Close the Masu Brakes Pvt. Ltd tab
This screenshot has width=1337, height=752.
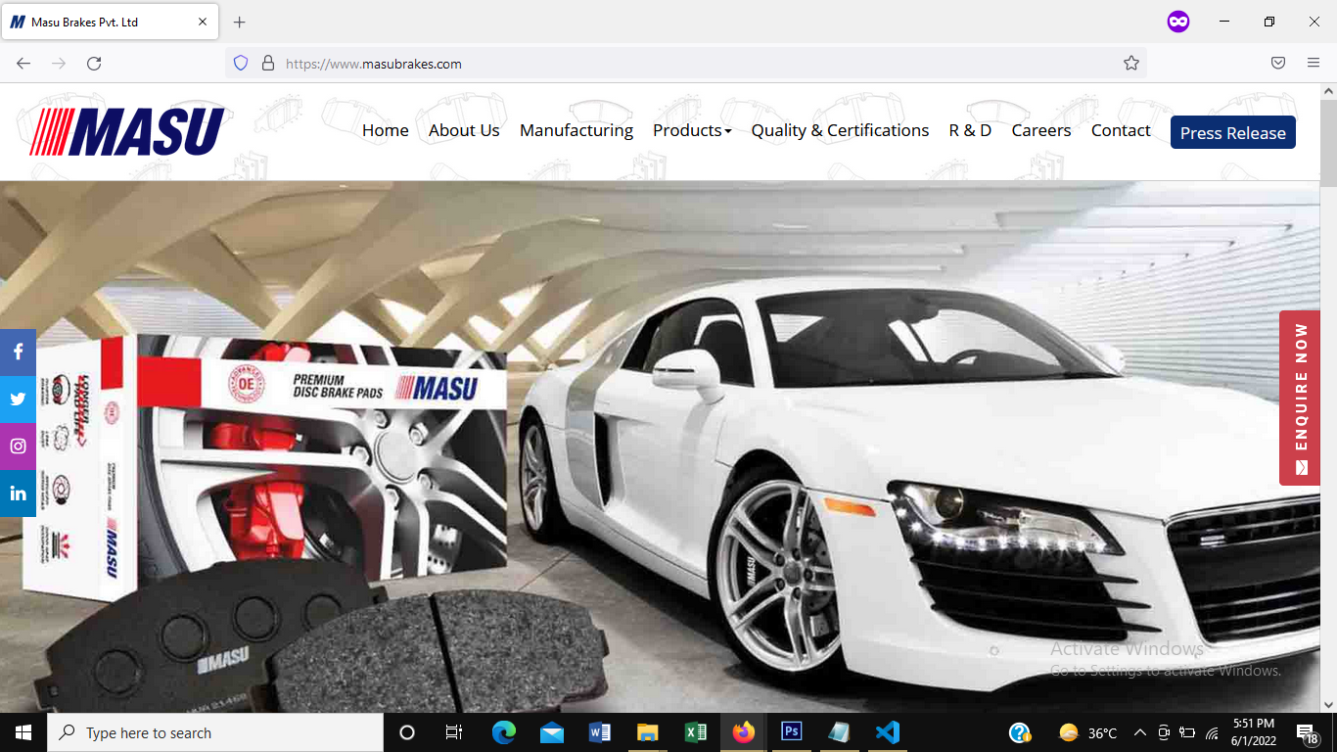coord(203,22)
